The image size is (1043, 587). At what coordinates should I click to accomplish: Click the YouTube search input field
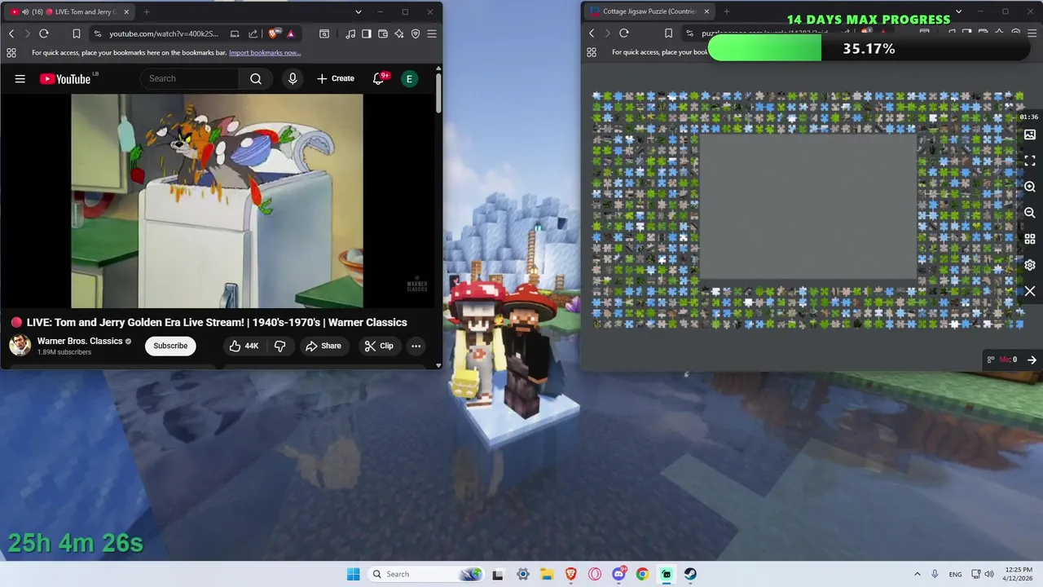[x=190, y=78]
